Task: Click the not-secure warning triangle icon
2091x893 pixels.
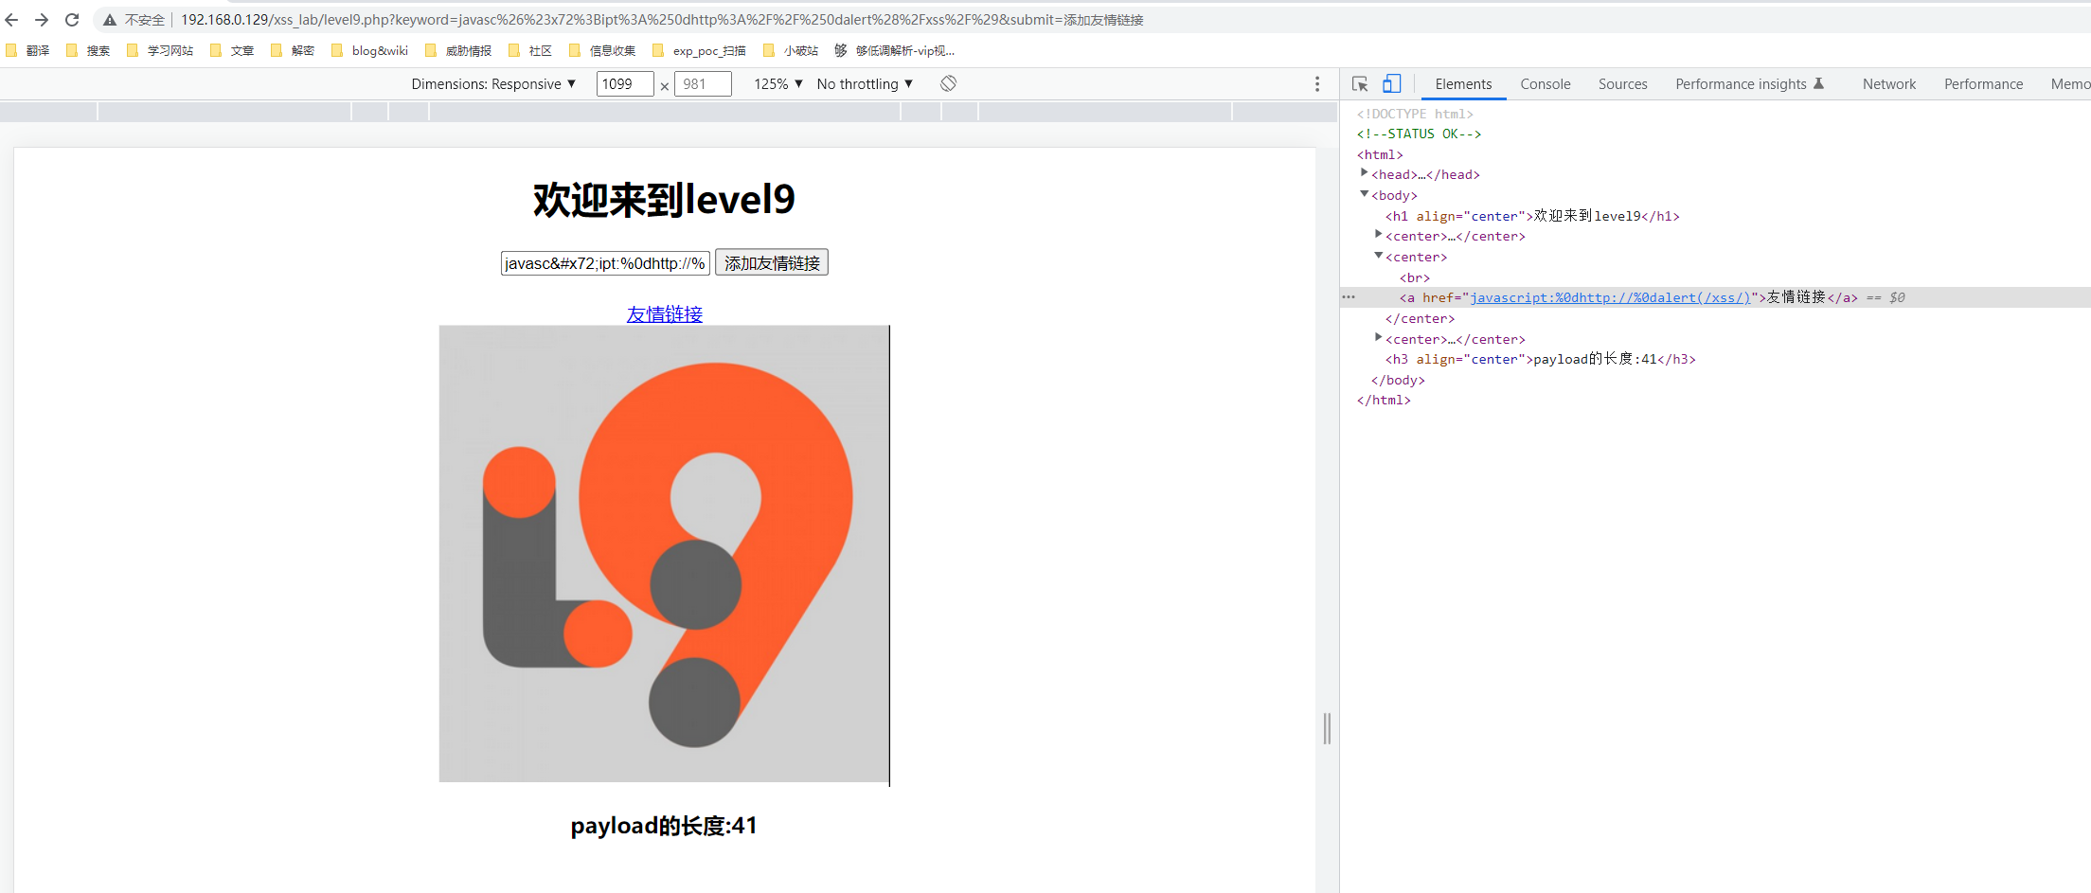Action: [x=110, y=20]
